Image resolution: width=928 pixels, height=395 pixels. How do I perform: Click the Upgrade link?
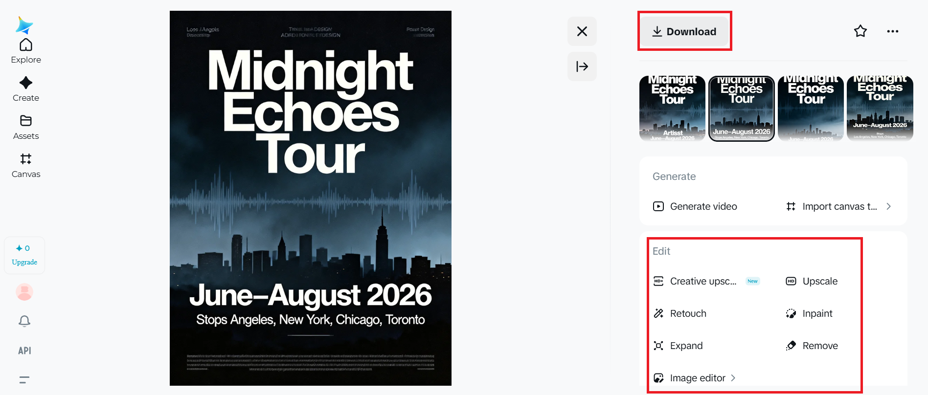tap(24, 262)
